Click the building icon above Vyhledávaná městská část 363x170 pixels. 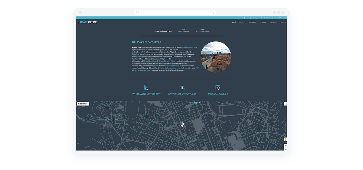(146, 87)
